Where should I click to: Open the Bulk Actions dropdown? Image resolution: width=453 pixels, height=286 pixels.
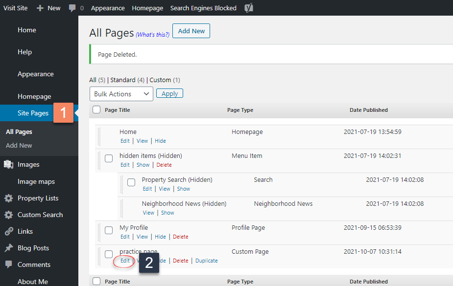[x=121, y=94]
